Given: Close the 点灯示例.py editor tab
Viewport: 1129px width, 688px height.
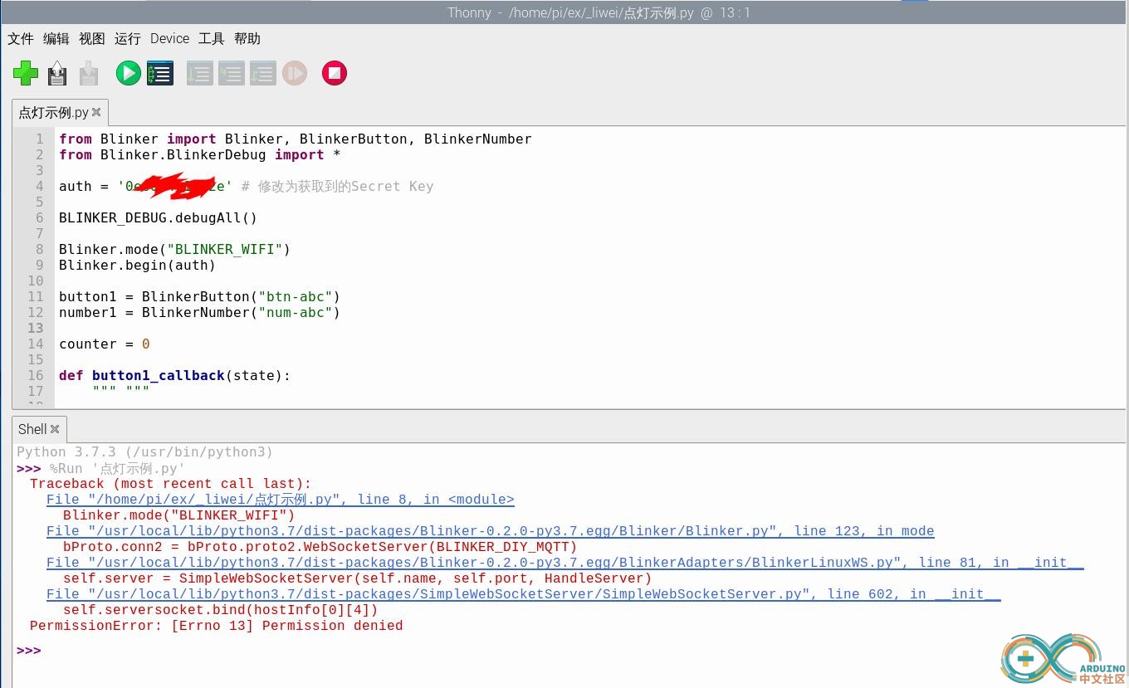Looking at the screenshot, I should (x=96, y=112).
